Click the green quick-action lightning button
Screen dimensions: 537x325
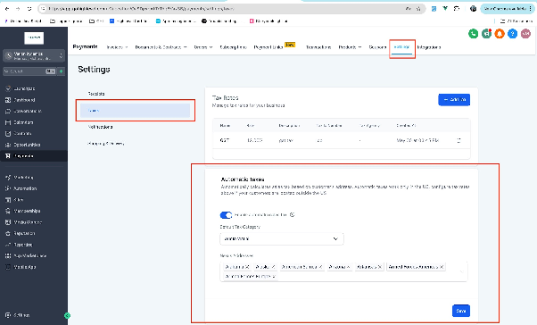pyautogui.click(x=61, y=71)
